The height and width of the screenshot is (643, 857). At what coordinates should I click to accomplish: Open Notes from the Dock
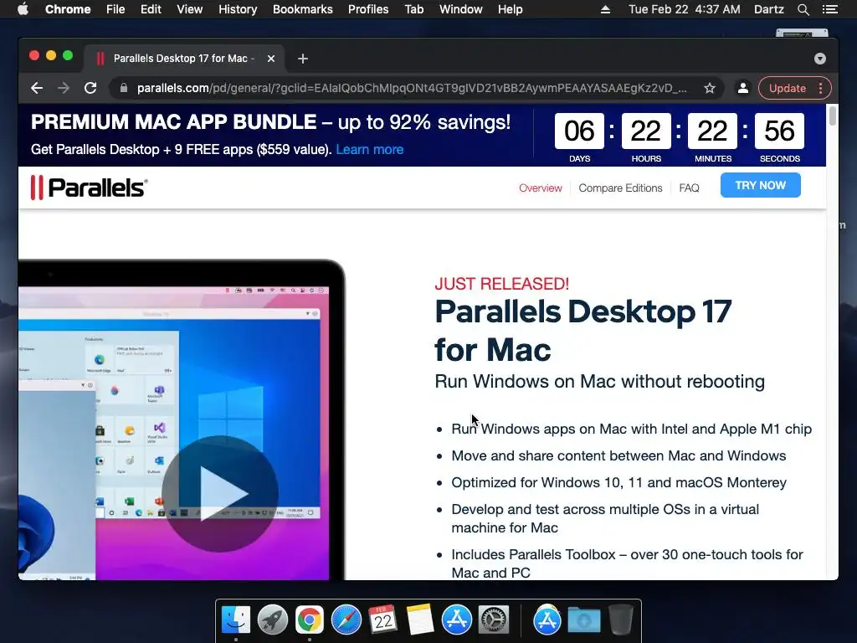click(x=420, y=620)
